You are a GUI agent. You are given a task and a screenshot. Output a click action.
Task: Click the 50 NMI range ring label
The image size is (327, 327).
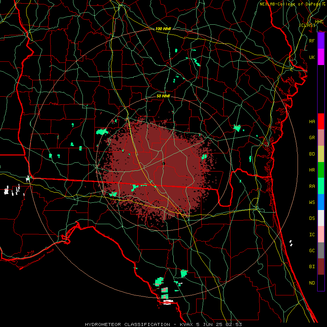(x=163, y=96)
